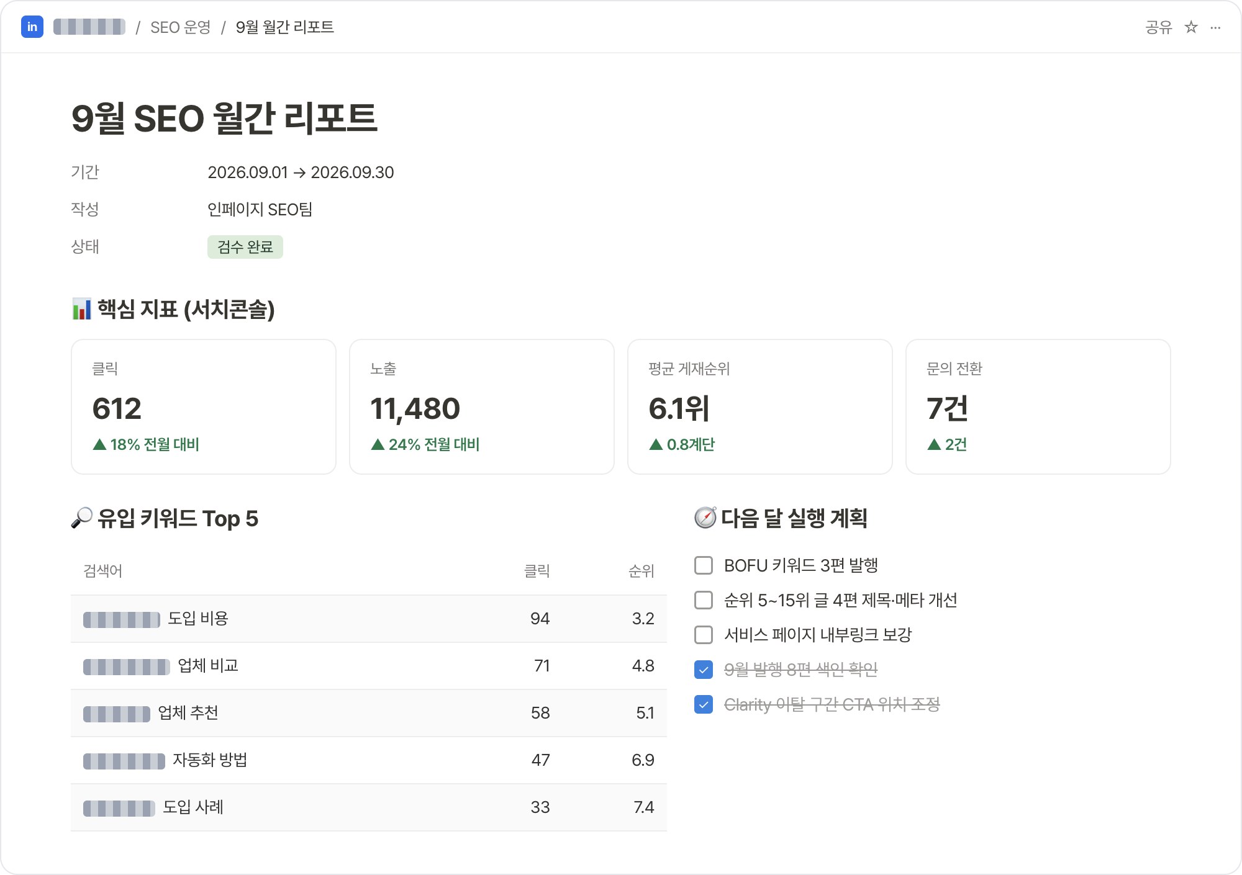Viewport: 1242px width, 875px height.
Task: Open the three-dot more options menu
Action: click(1215, 27)
